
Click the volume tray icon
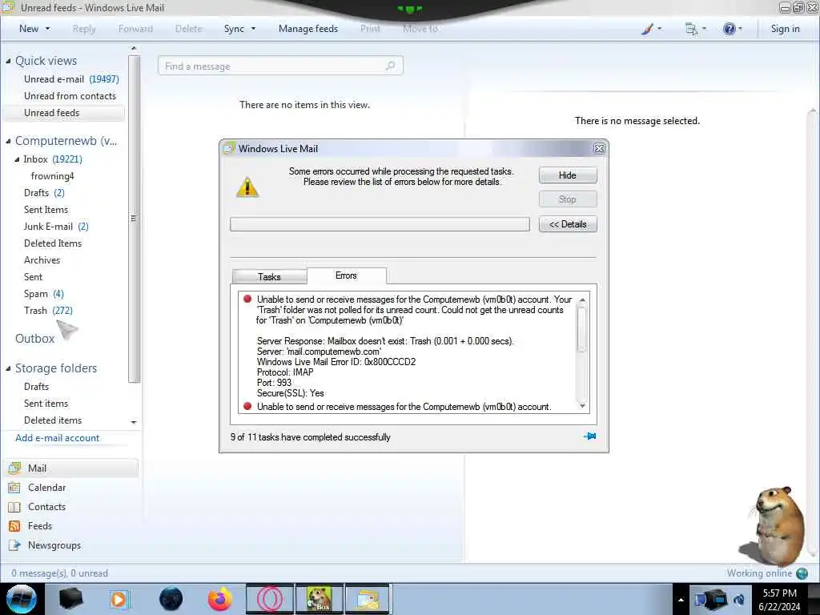(739, 600)
